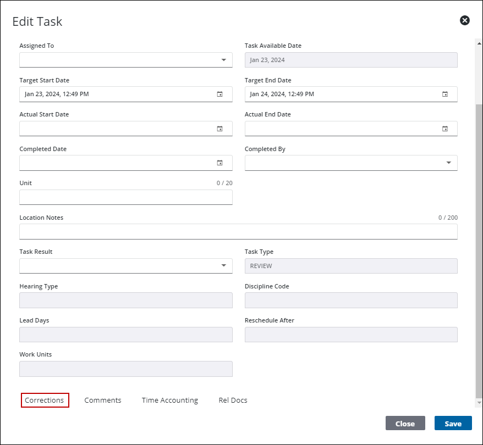Click the Target End Date text field

click(x=341, y=94)
